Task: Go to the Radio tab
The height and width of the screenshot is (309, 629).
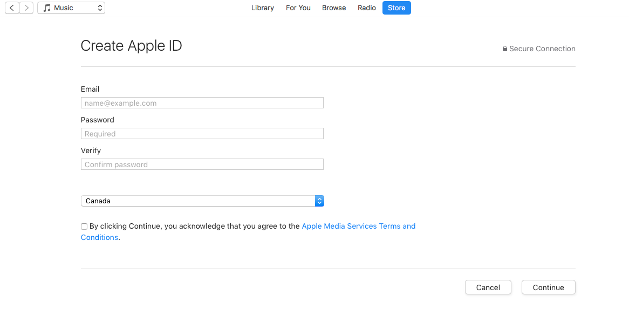Action: [x=367, y=8]
